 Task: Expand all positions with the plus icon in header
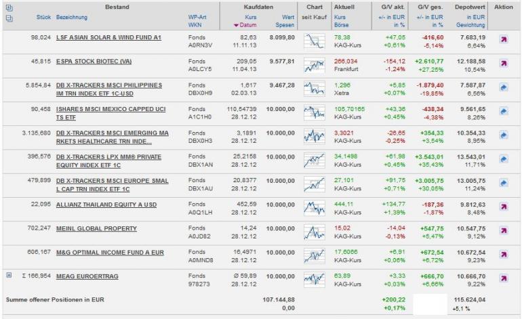[x=9, y=7]
